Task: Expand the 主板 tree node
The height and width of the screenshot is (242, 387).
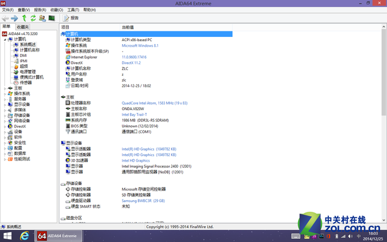Action: 5,88
